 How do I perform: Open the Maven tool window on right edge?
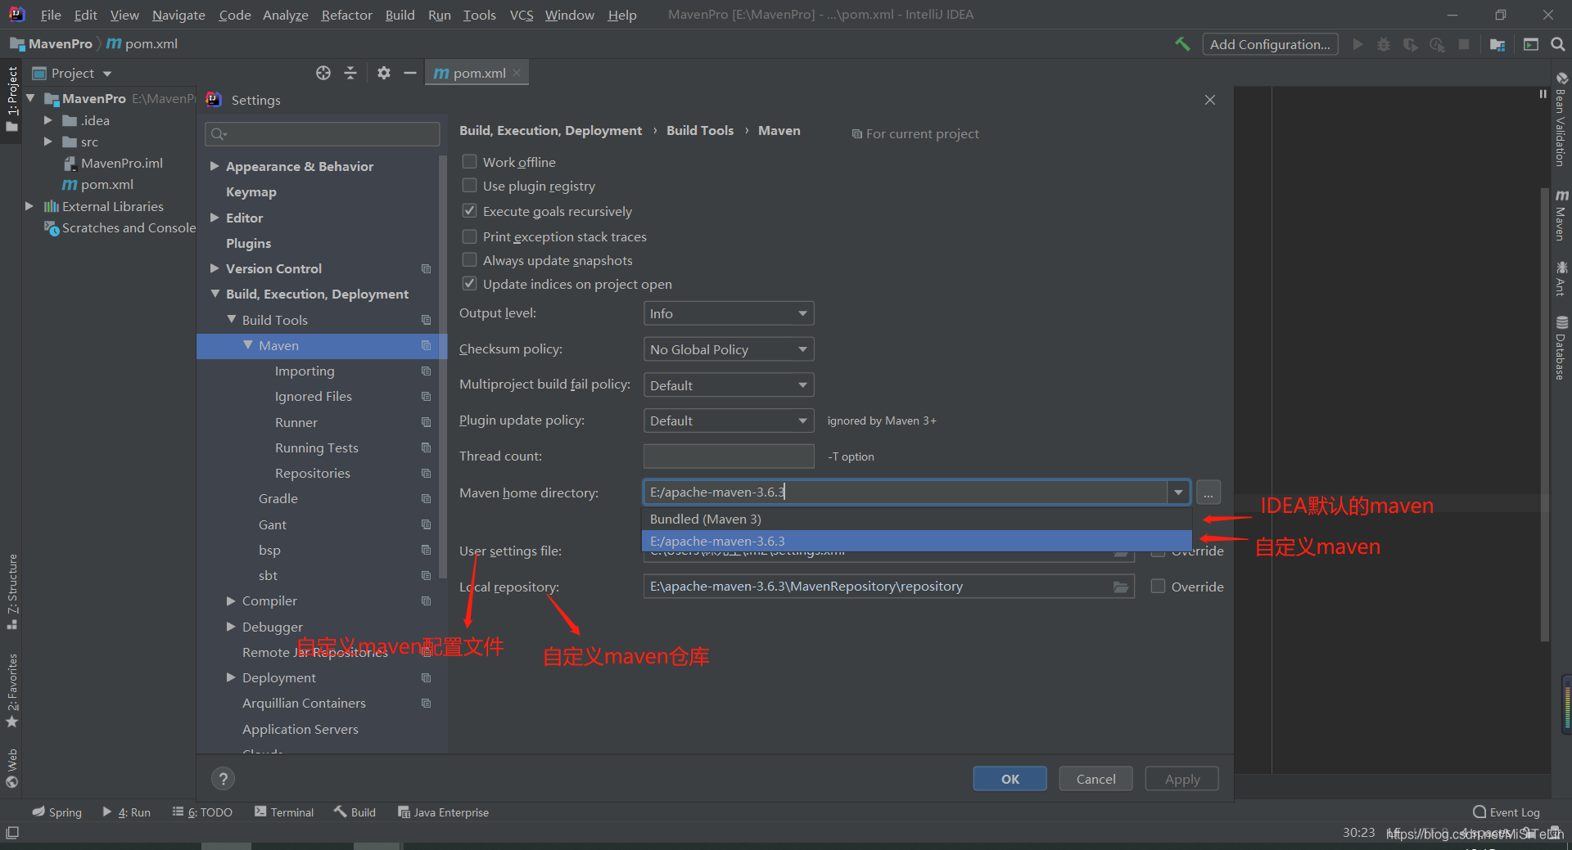[1561, 215]
